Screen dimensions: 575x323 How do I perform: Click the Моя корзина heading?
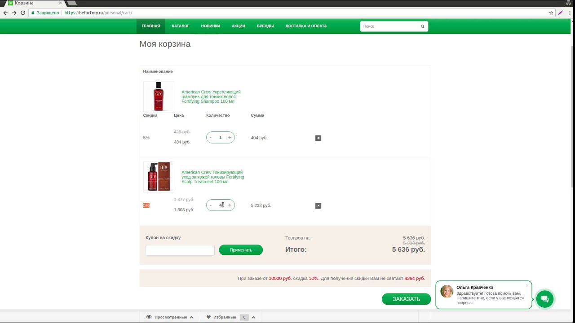point(165,44)
